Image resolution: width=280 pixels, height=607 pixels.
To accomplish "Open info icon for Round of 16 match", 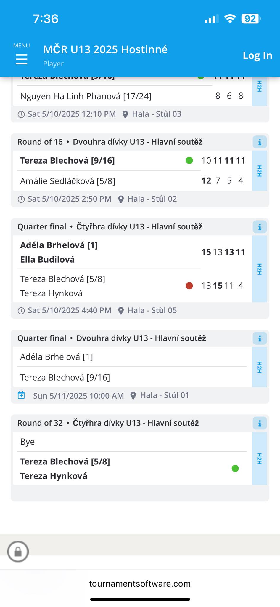I will pos(260,142).
